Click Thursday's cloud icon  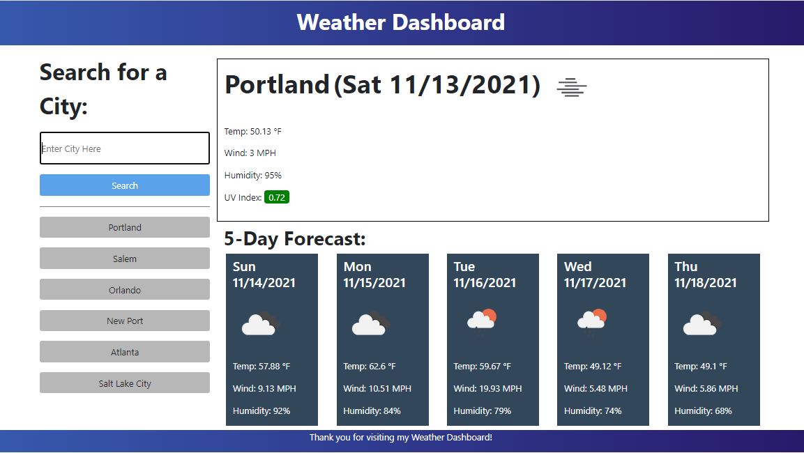pos(699,321)
